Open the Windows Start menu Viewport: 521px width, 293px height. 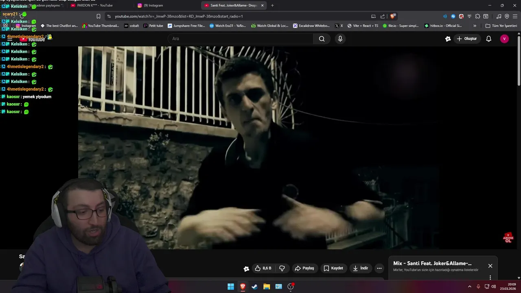[231, 286]
